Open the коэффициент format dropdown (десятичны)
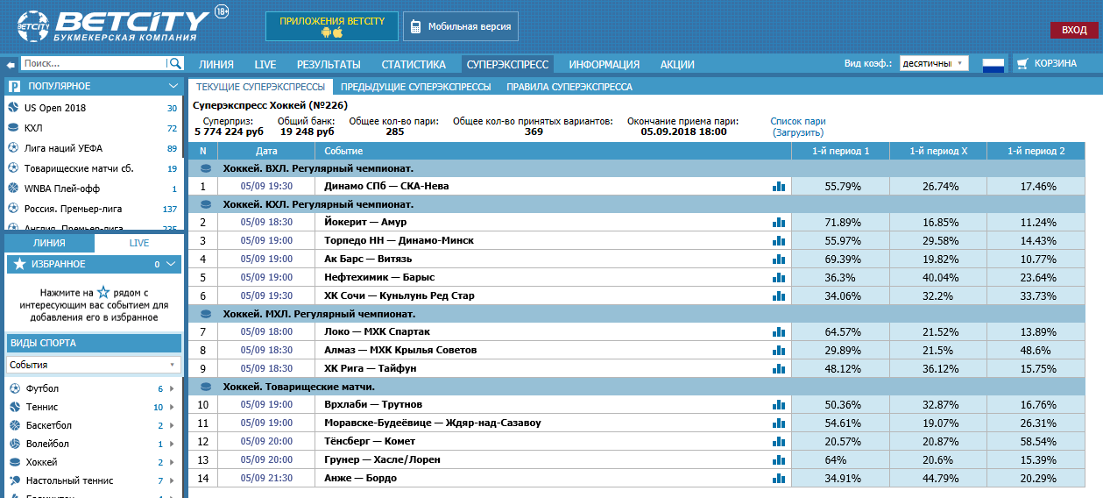This screenshot has height=498, width=1103. point(934,63)
